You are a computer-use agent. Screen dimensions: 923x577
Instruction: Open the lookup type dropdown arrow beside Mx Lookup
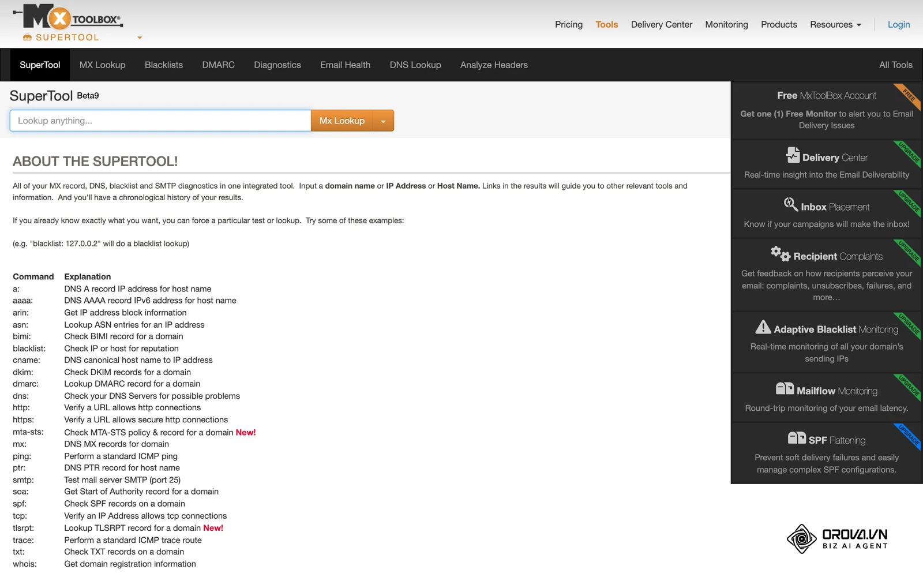pyautogui.click(x=384, y=121)
